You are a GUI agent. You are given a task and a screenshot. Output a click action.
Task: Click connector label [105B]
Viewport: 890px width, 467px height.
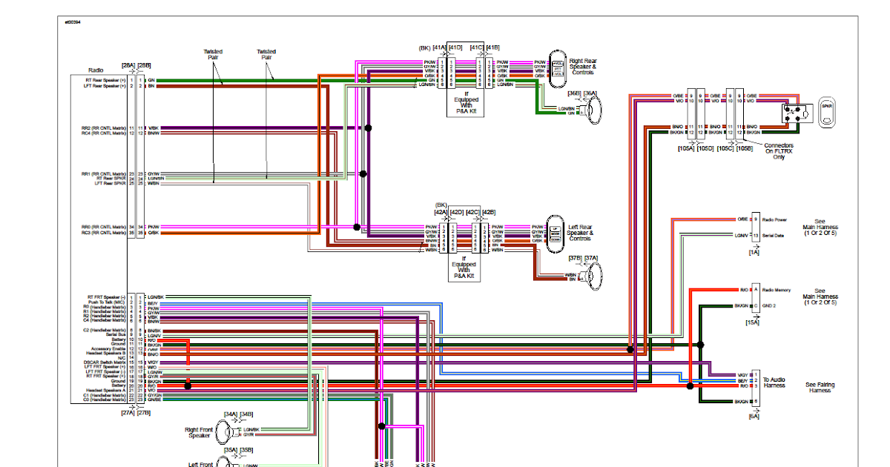745,148
